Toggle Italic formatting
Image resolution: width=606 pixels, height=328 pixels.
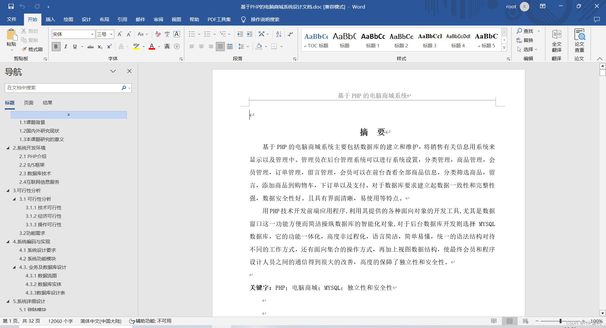pos(66,47)
